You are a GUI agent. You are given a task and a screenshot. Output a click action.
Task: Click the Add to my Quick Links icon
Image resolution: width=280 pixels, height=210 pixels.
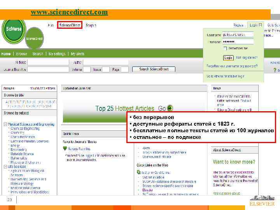click(138, 172)
